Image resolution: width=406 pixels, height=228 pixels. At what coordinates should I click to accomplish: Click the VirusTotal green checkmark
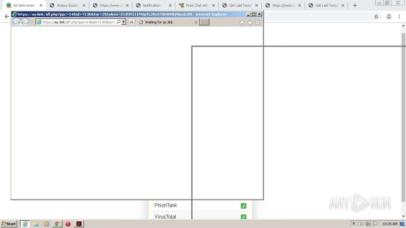point(244,217)
